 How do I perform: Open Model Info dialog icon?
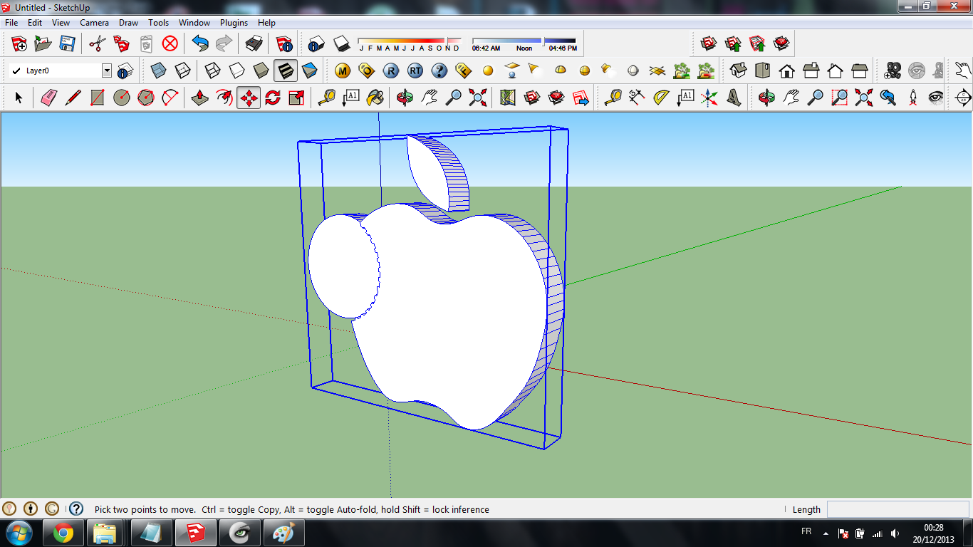tap(285, 43)
